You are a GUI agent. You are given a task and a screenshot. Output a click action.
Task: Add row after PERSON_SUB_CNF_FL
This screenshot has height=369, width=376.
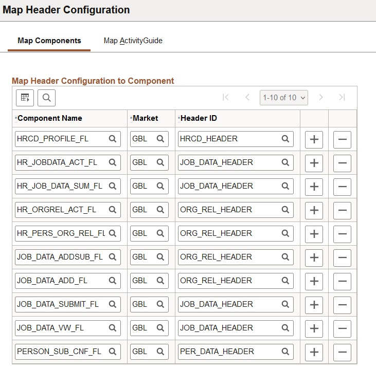click(314, 352)
